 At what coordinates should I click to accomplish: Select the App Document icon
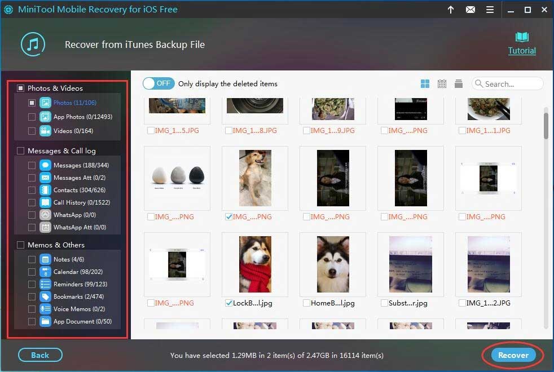coord(45,321)
